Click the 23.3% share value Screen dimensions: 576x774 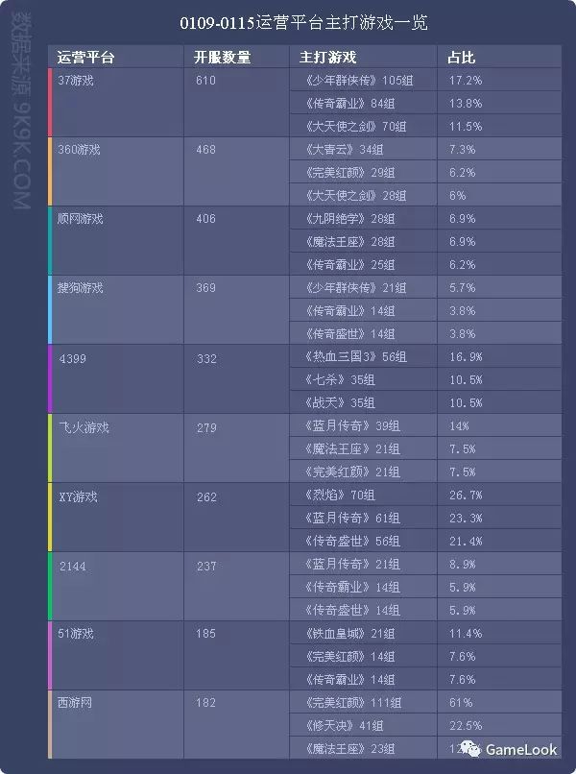(x=466, y=518)
